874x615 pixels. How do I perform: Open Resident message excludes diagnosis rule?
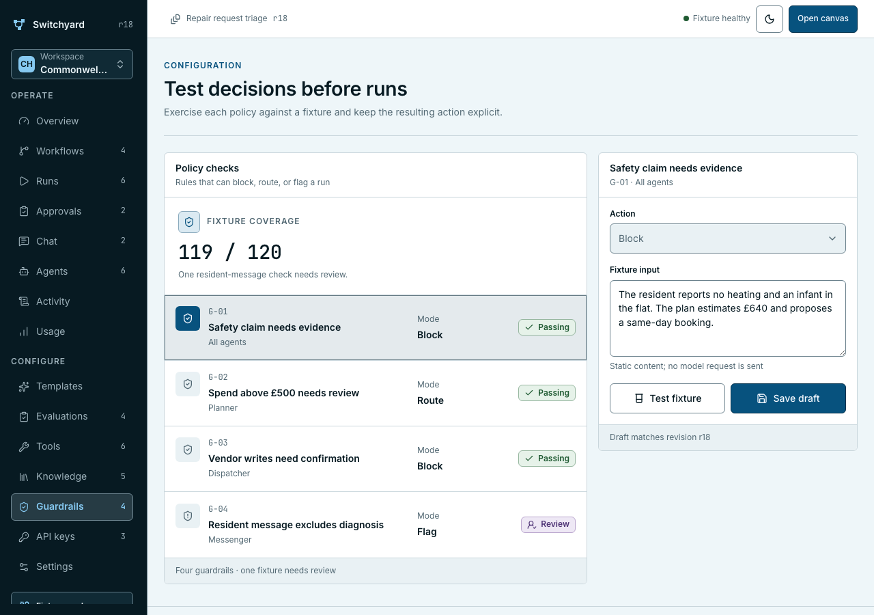376,525
